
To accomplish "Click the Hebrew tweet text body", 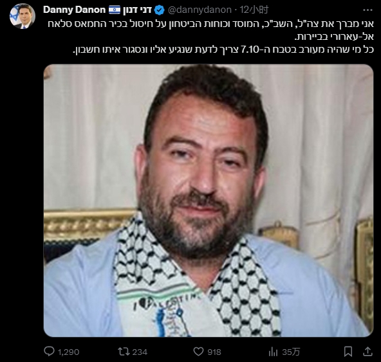I will (210, 37).
